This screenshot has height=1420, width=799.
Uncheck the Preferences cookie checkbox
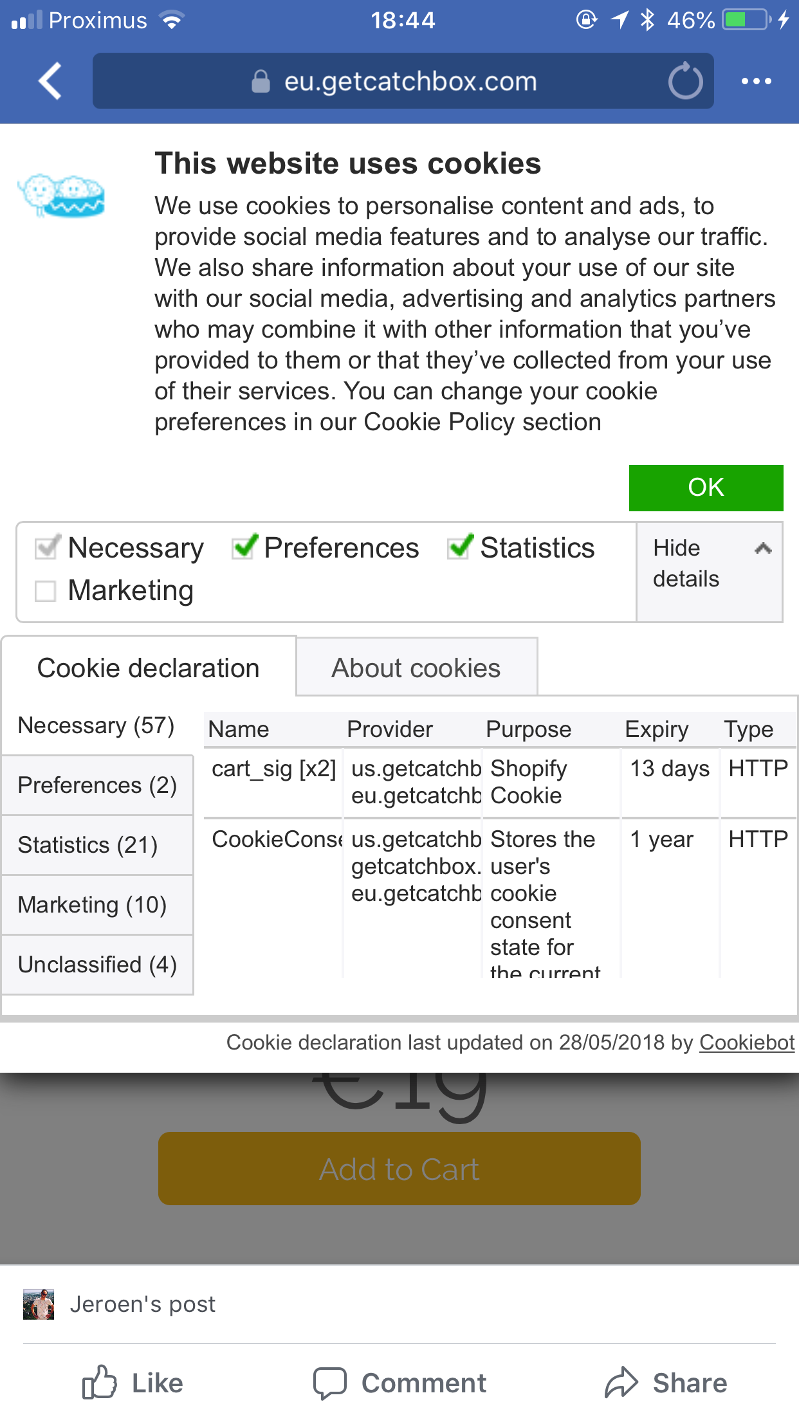pyautogui.click(x=244, y=547)
